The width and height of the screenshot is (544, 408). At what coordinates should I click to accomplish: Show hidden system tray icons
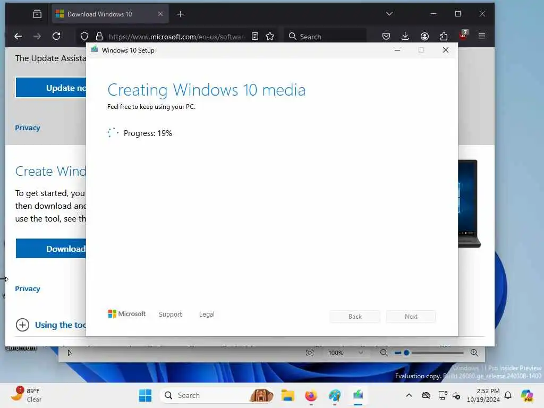click(409, 395)
